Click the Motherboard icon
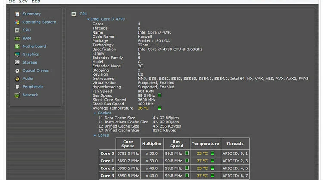 click(17, 46)
